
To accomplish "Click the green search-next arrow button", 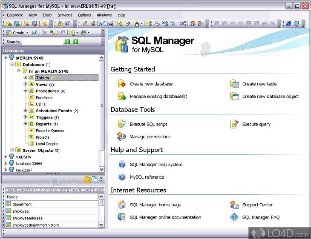I will tap(75, 42).
